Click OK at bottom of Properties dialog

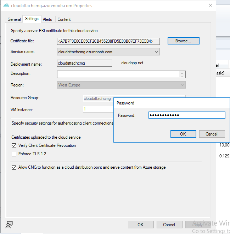click(141, 225)
